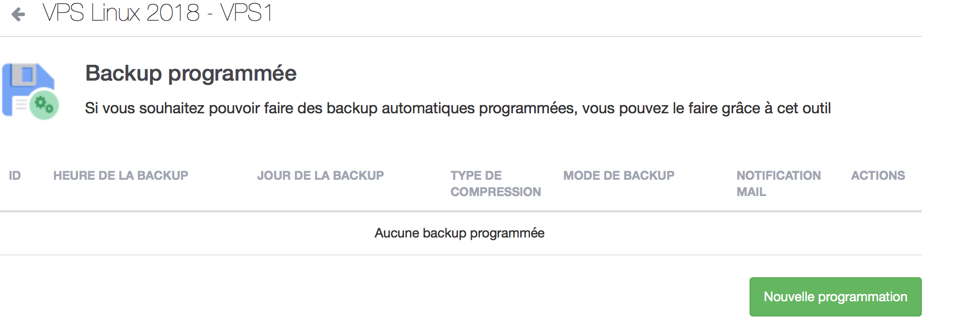Click the VPS Linux 2018 - VPS1 title

157,13
